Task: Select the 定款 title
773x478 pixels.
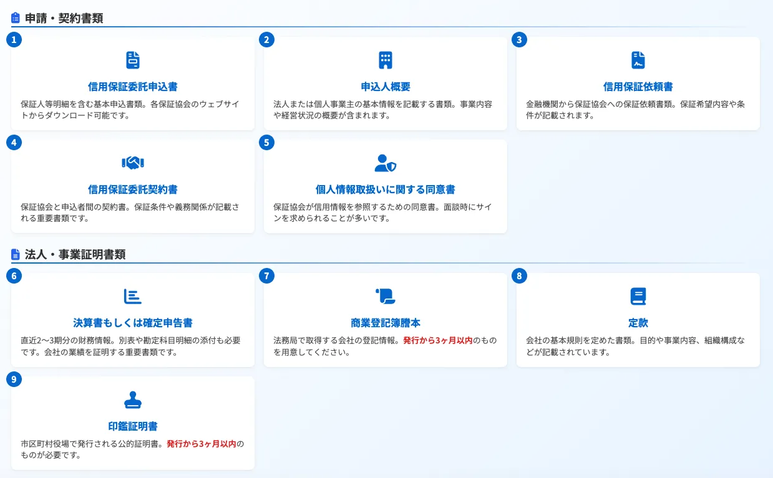Action: click(638, 323)
